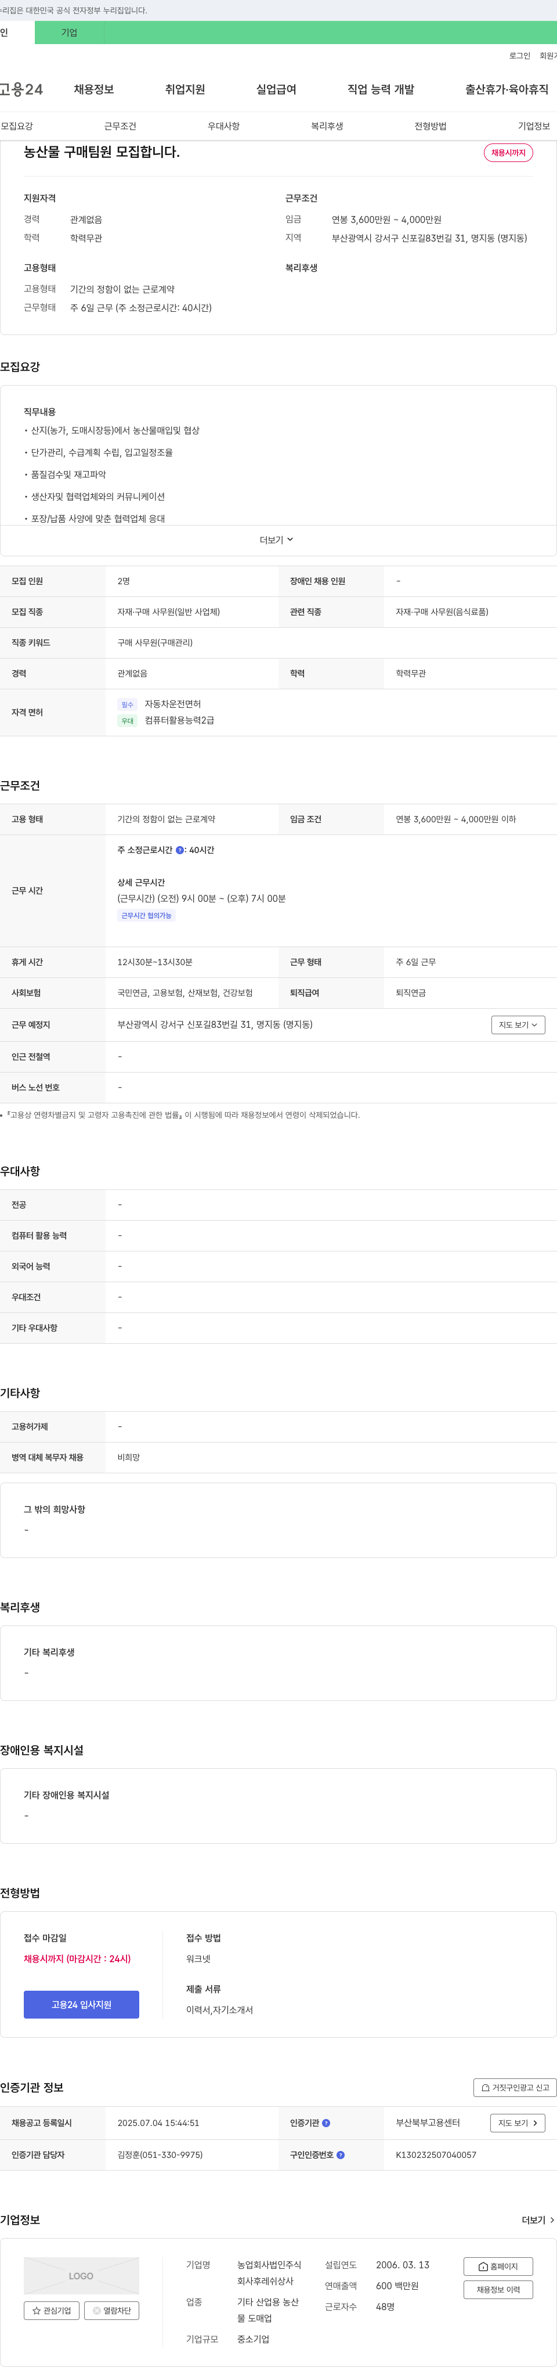Click 48명 employee count value
The image size is (557, 2367).
[385, 2307]
